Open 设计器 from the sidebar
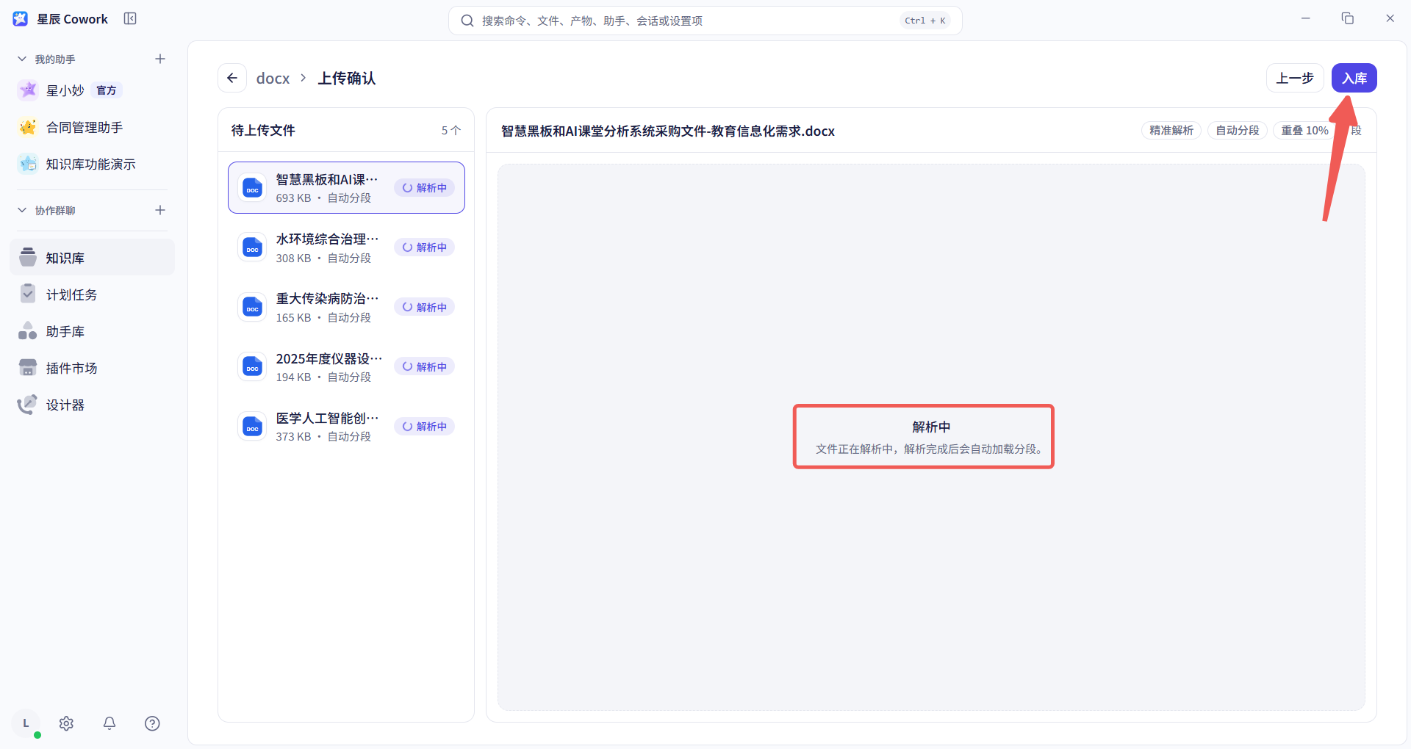This screenshot has width=1411, height=749. pyautogui.click(x=93, y=405)
